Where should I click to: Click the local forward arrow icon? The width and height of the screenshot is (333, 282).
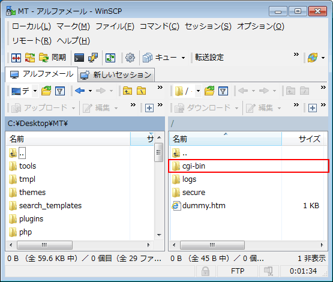101,91
